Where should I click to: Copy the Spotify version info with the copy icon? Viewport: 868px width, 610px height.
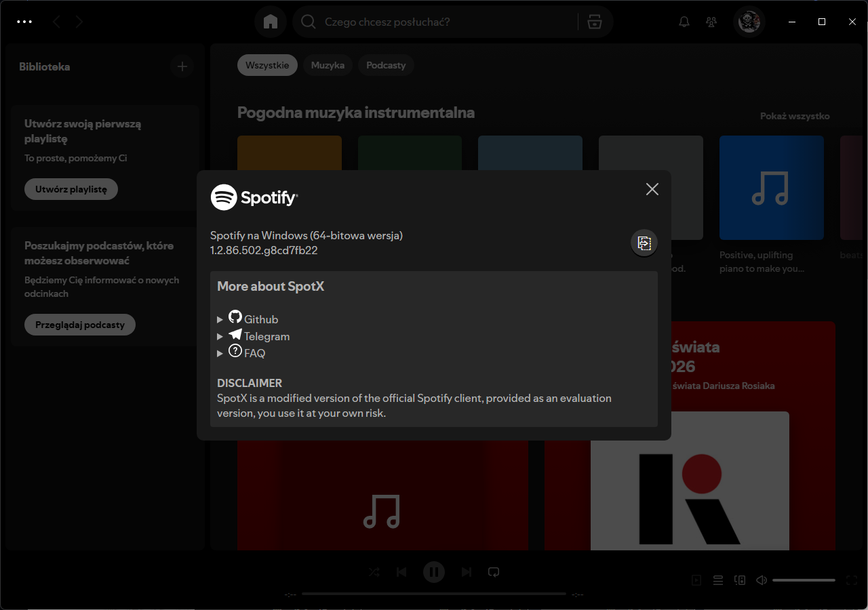point(644,243)
